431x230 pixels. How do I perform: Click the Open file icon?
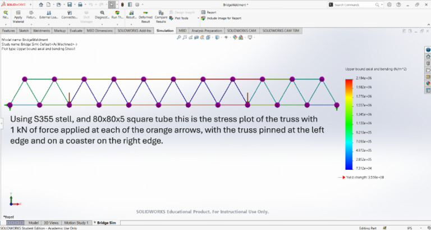[58, 4]
